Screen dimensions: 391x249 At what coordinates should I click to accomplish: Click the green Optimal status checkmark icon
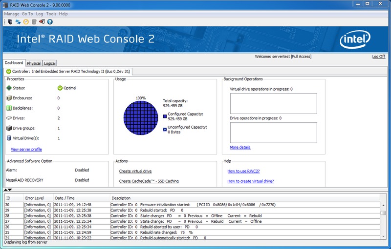click(x=60, y=88)
